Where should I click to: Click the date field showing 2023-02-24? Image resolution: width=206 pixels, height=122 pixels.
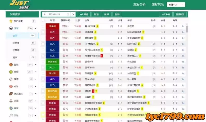point(59,14)
